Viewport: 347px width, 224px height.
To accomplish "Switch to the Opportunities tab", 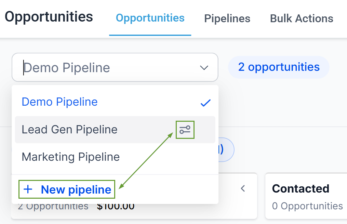I will click(x=150, y=18).
